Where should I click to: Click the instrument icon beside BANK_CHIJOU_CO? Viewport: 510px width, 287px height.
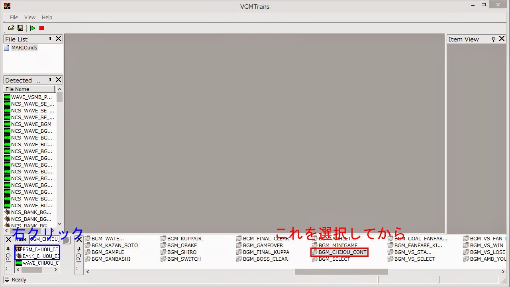point(18,256)
